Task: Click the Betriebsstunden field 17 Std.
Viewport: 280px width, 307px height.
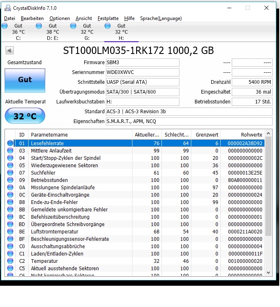Action: (x=252, y=102)
